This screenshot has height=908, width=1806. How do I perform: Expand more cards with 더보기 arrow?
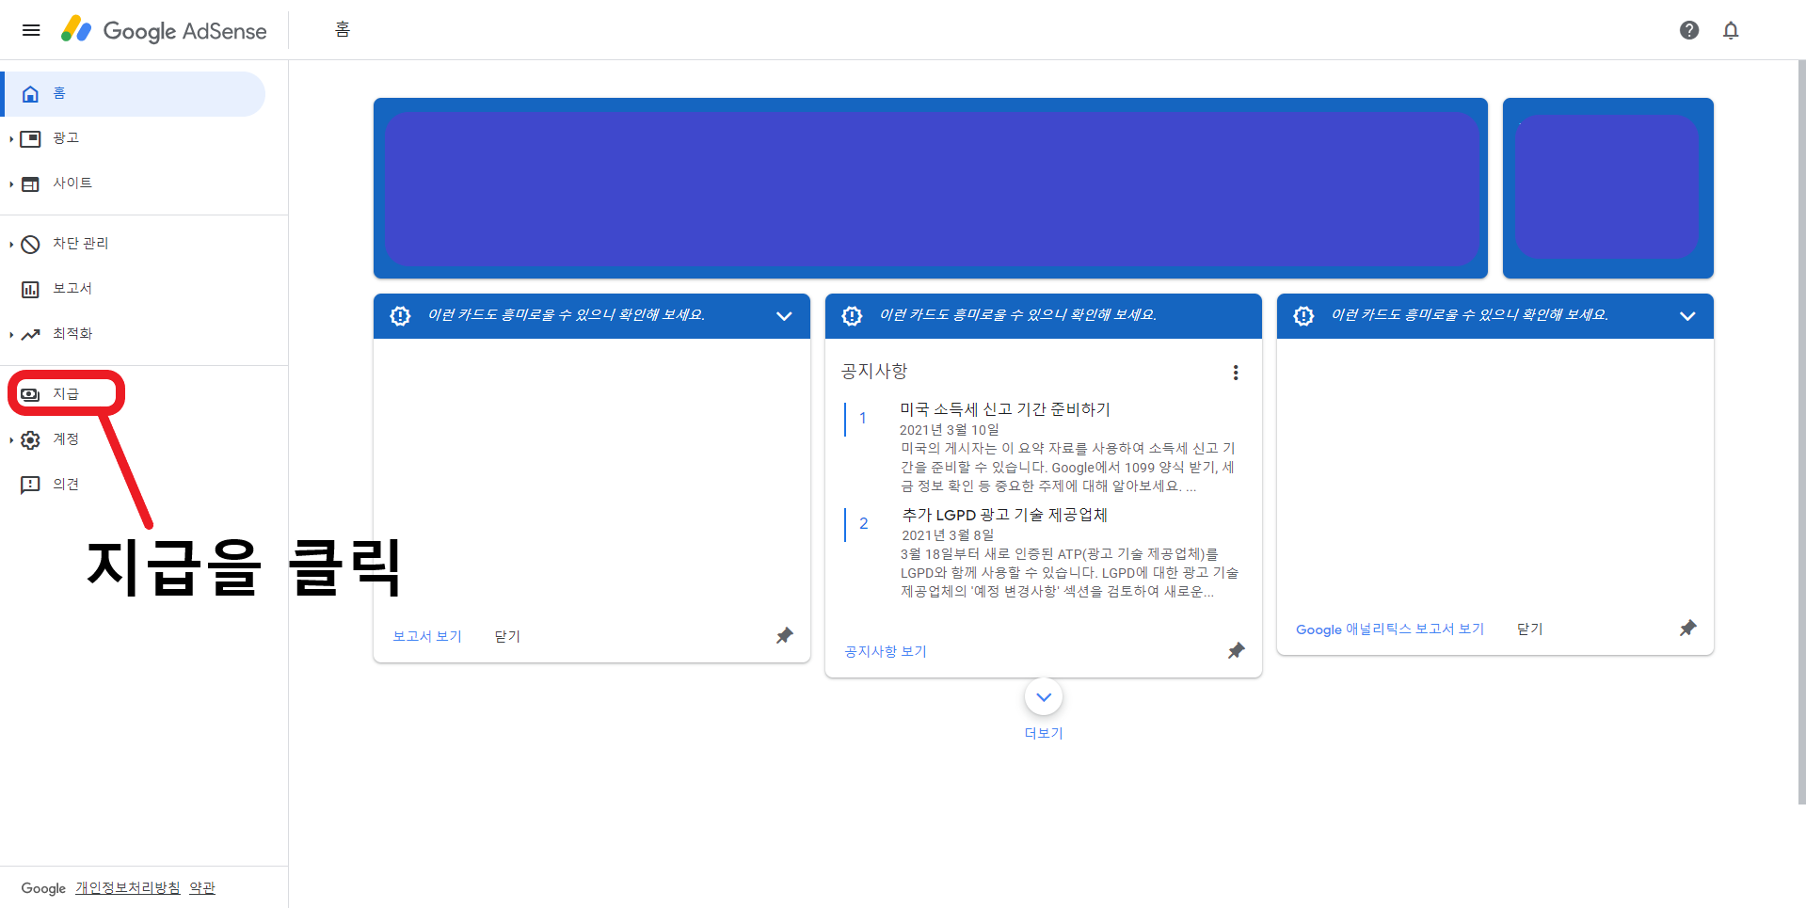1044,697
